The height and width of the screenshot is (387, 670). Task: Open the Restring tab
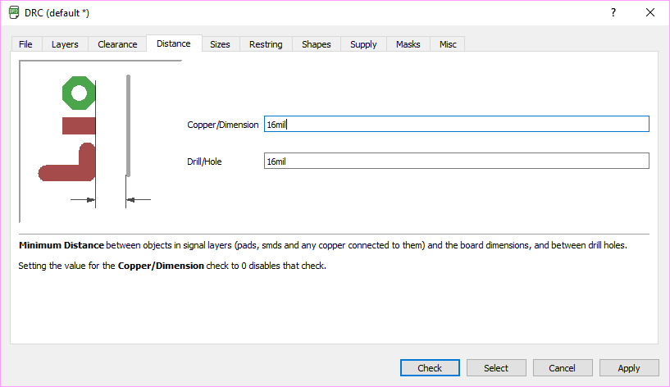click(x=266, y=44)
